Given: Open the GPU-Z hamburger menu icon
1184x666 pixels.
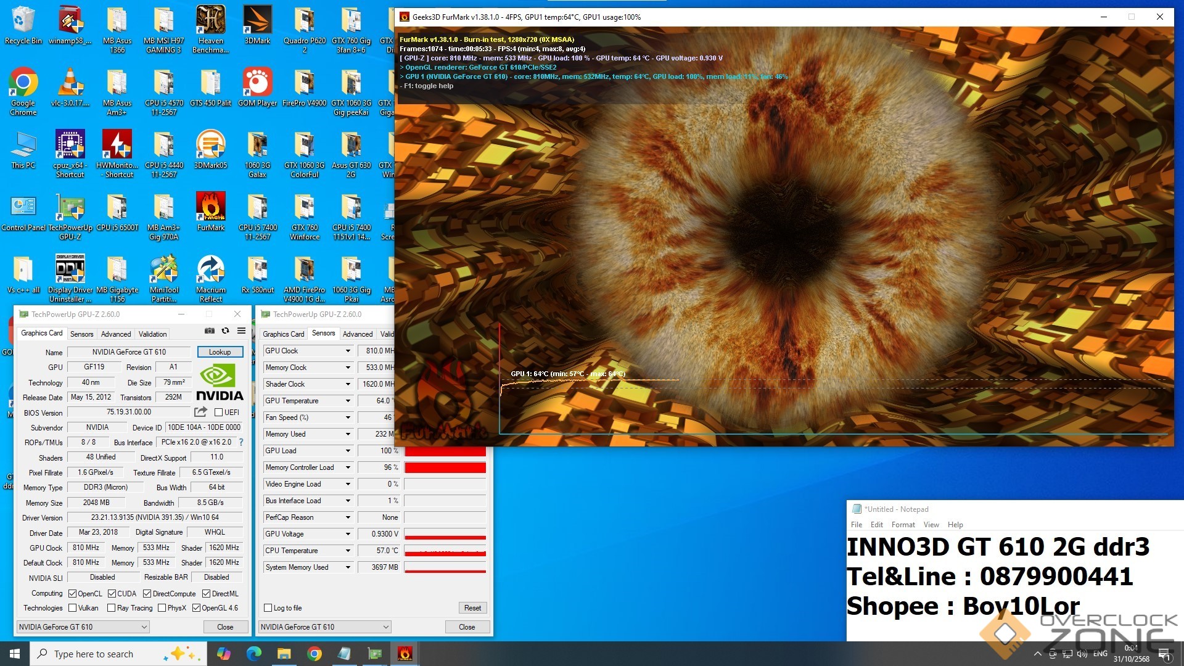Looking at the screenshot, I should [x=242, y=331].
